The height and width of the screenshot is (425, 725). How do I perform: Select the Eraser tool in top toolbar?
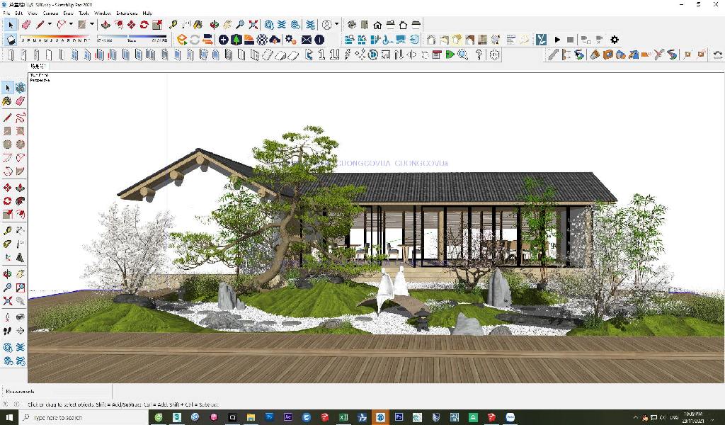coord(26,24)
